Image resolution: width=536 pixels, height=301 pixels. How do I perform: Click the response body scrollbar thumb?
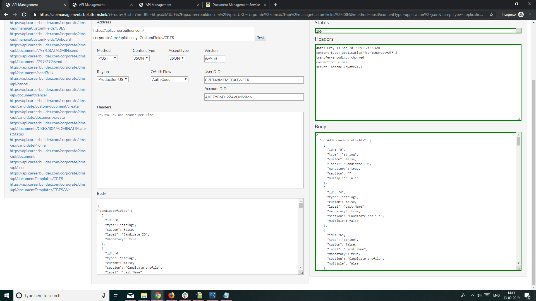(x=518, y=141)
